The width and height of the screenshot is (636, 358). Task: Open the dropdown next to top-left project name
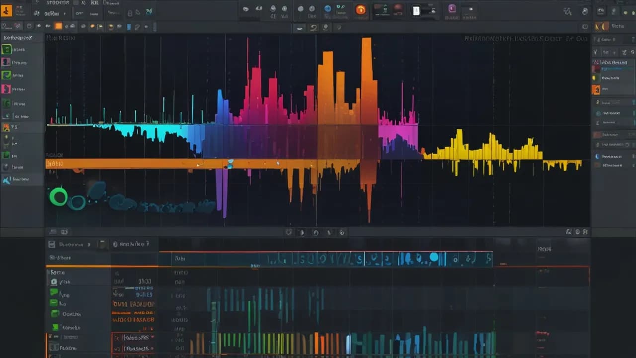coord(65,13)
